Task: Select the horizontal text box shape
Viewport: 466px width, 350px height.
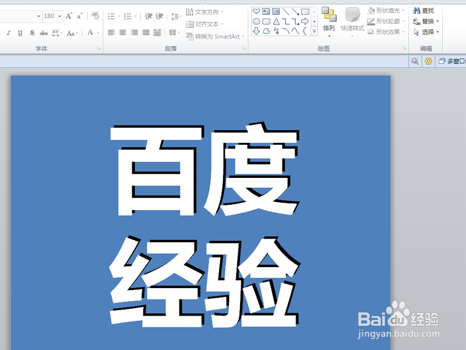Action: [x=266, y=12]
